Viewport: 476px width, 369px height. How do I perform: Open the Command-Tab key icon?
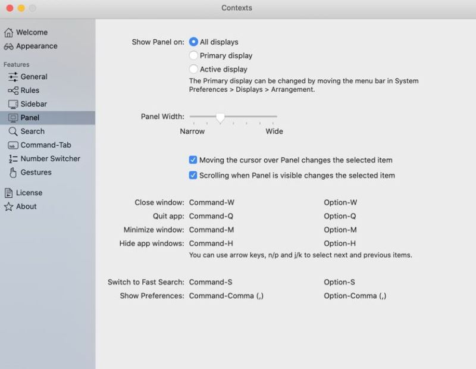point(12,145)
